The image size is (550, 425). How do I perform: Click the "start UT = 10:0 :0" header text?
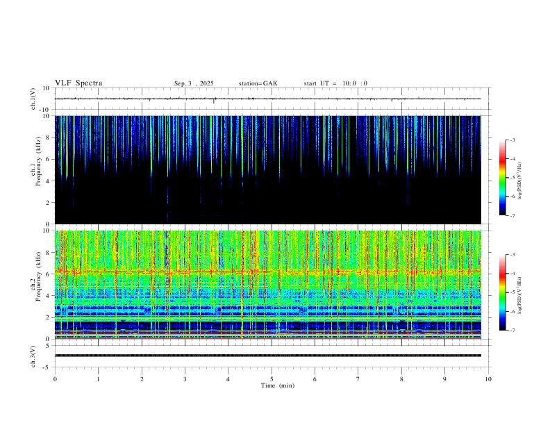pos(335,83)
